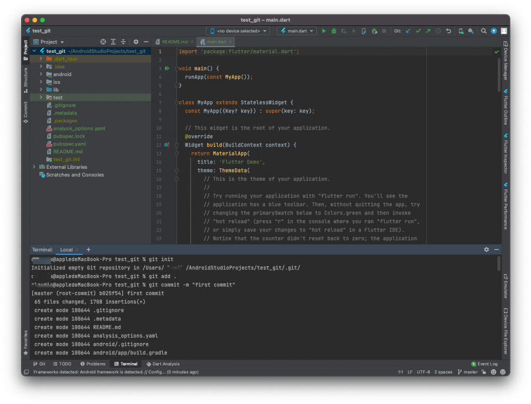This screenshot has height=404, width=531.
Task: Expand the test folder
Action: click(x=41, y=97)
